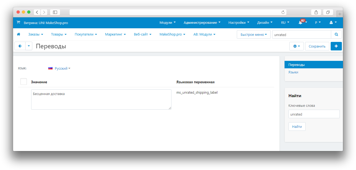
Task: Toggle the select-all checkbox near Значение
Action: tap(24, 82)
